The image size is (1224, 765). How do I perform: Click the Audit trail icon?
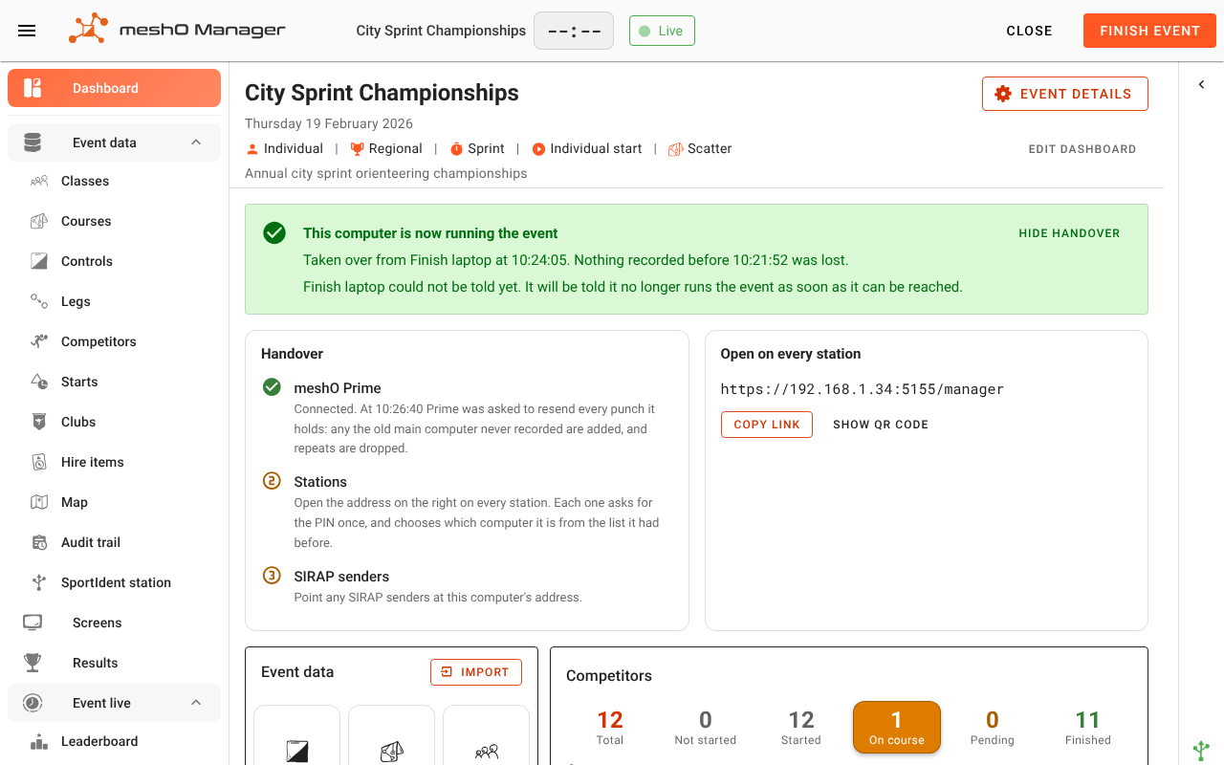pos(39,542)
